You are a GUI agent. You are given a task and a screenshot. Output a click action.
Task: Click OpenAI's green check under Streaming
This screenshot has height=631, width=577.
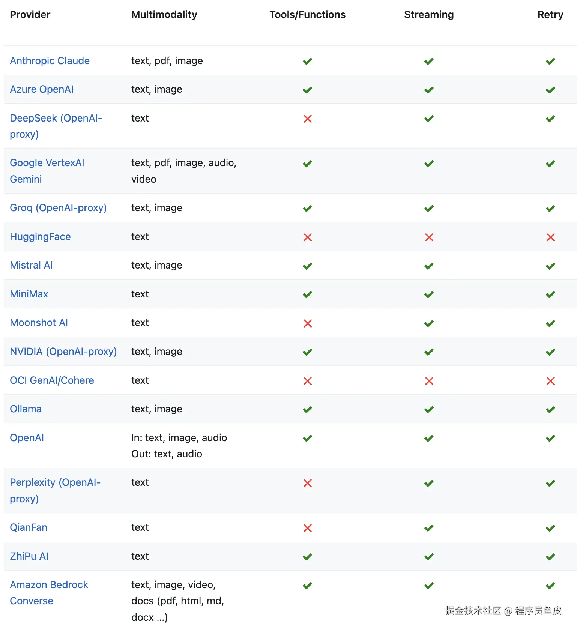tap(429, 438)
